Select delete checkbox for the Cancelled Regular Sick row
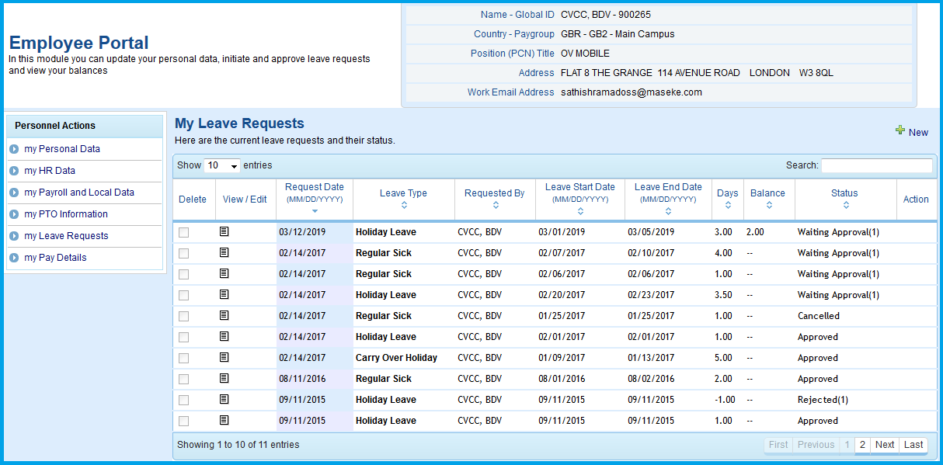The width and height of the screenshot is (943, 465). click(x=184, y=316)
